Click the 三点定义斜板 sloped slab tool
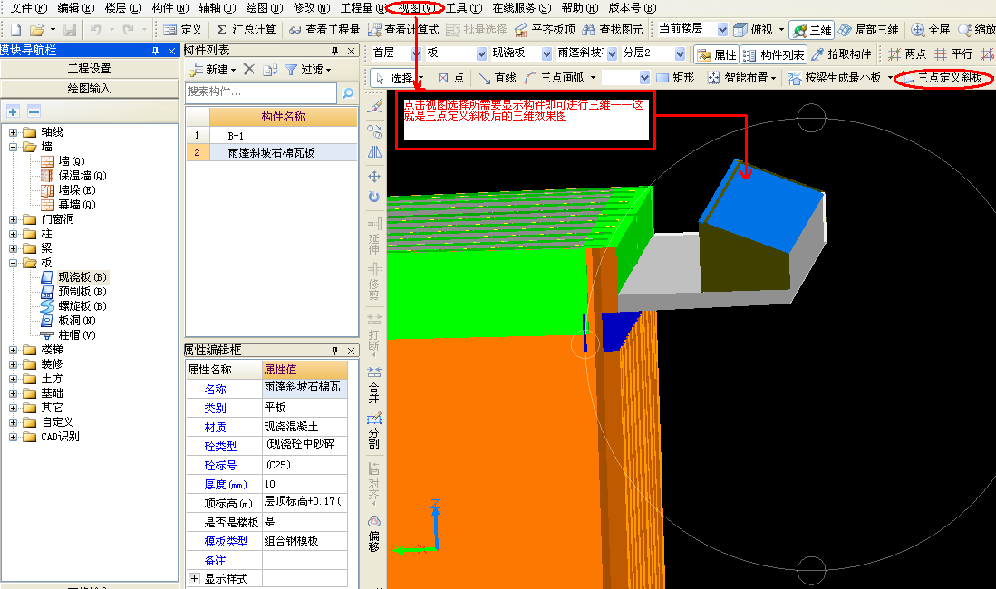 click(x=943, y=78)
